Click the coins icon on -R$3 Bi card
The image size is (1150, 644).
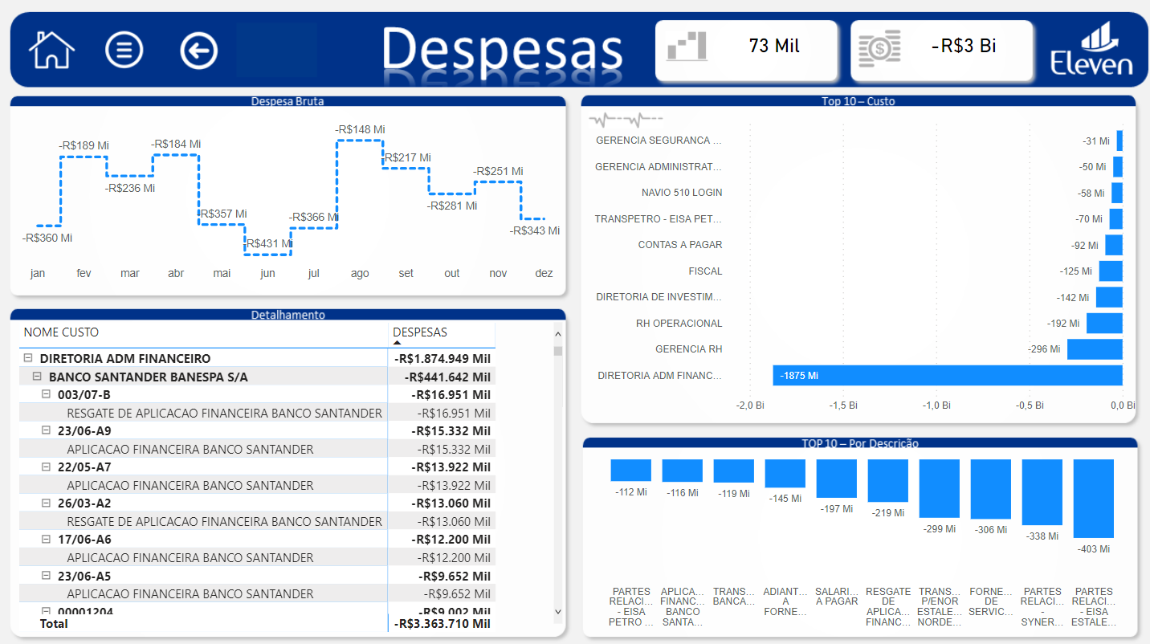click(880, 47)
